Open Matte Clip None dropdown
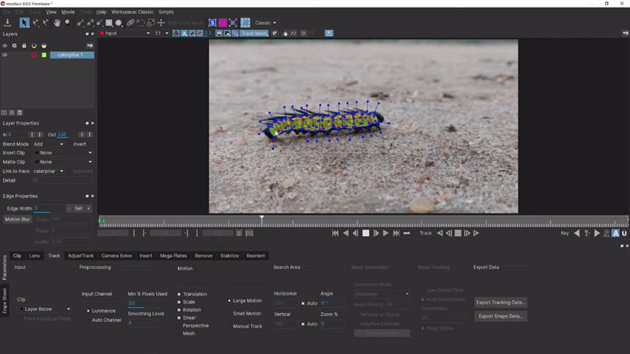The width and height of the screenshot is (630, 354). click(64, 162)
